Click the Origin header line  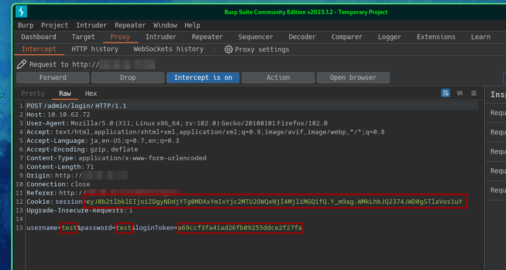click(77, 175)
